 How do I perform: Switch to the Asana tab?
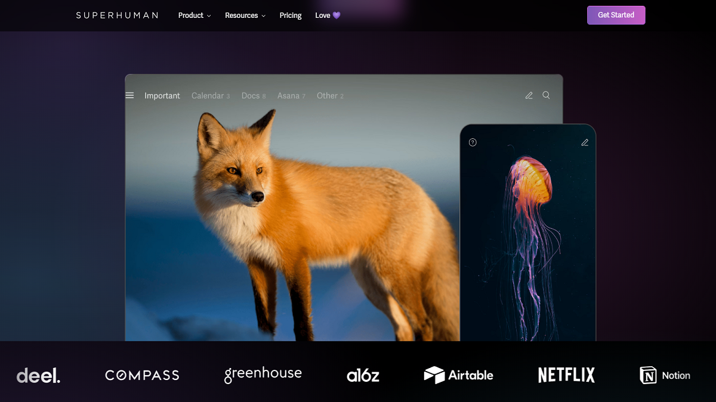[291, 96]
